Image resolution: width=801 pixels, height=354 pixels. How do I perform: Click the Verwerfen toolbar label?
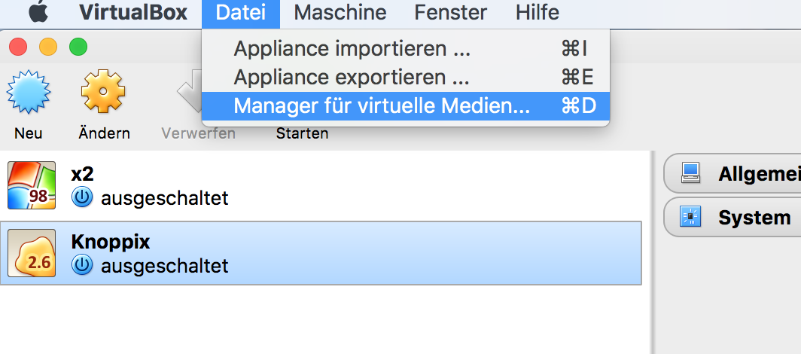click(x=198, y=133)
